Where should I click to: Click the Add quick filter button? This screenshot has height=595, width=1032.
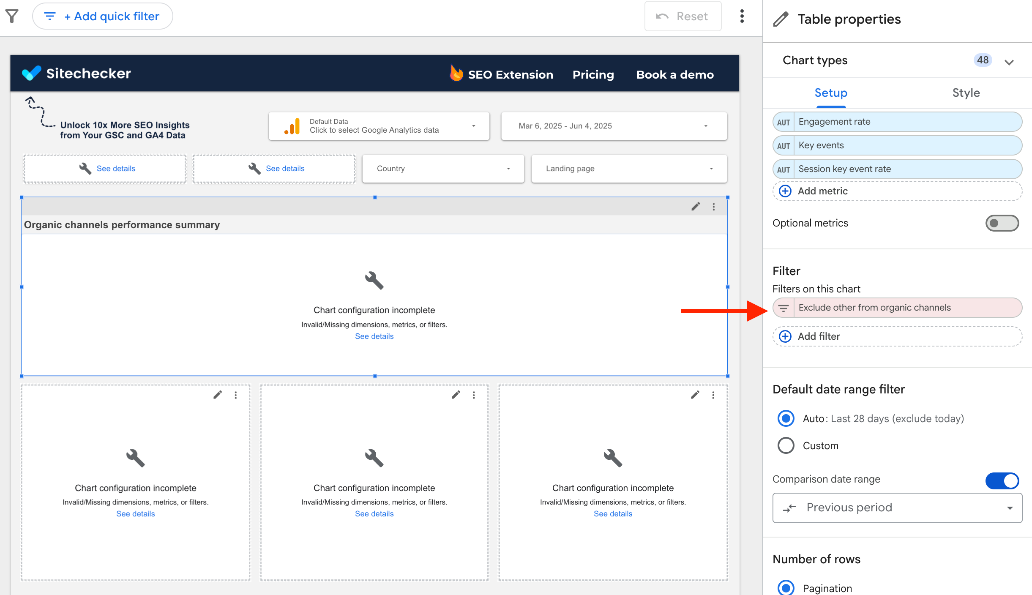click(x=103, y=16)
